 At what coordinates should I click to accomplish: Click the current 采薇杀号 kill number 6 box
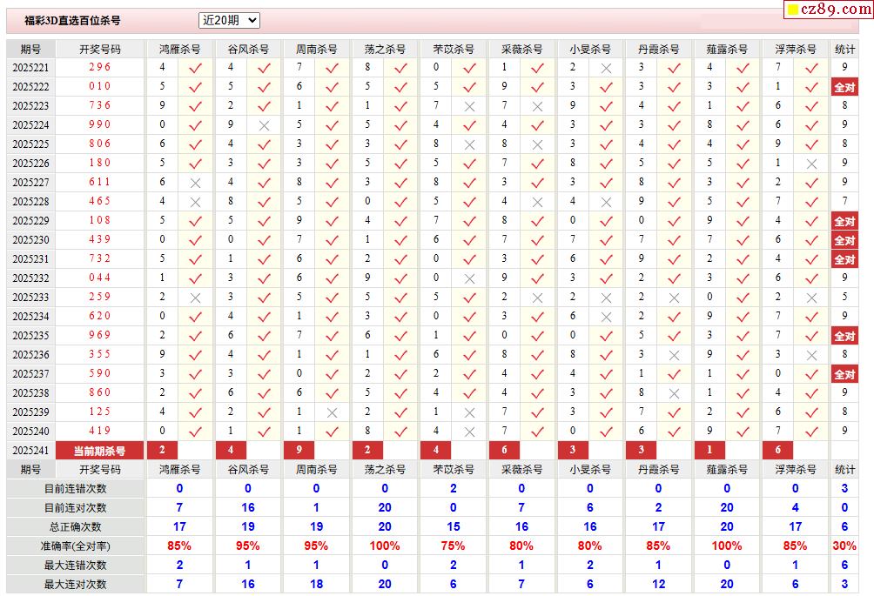pyautogui.click(x=504, y=450)
